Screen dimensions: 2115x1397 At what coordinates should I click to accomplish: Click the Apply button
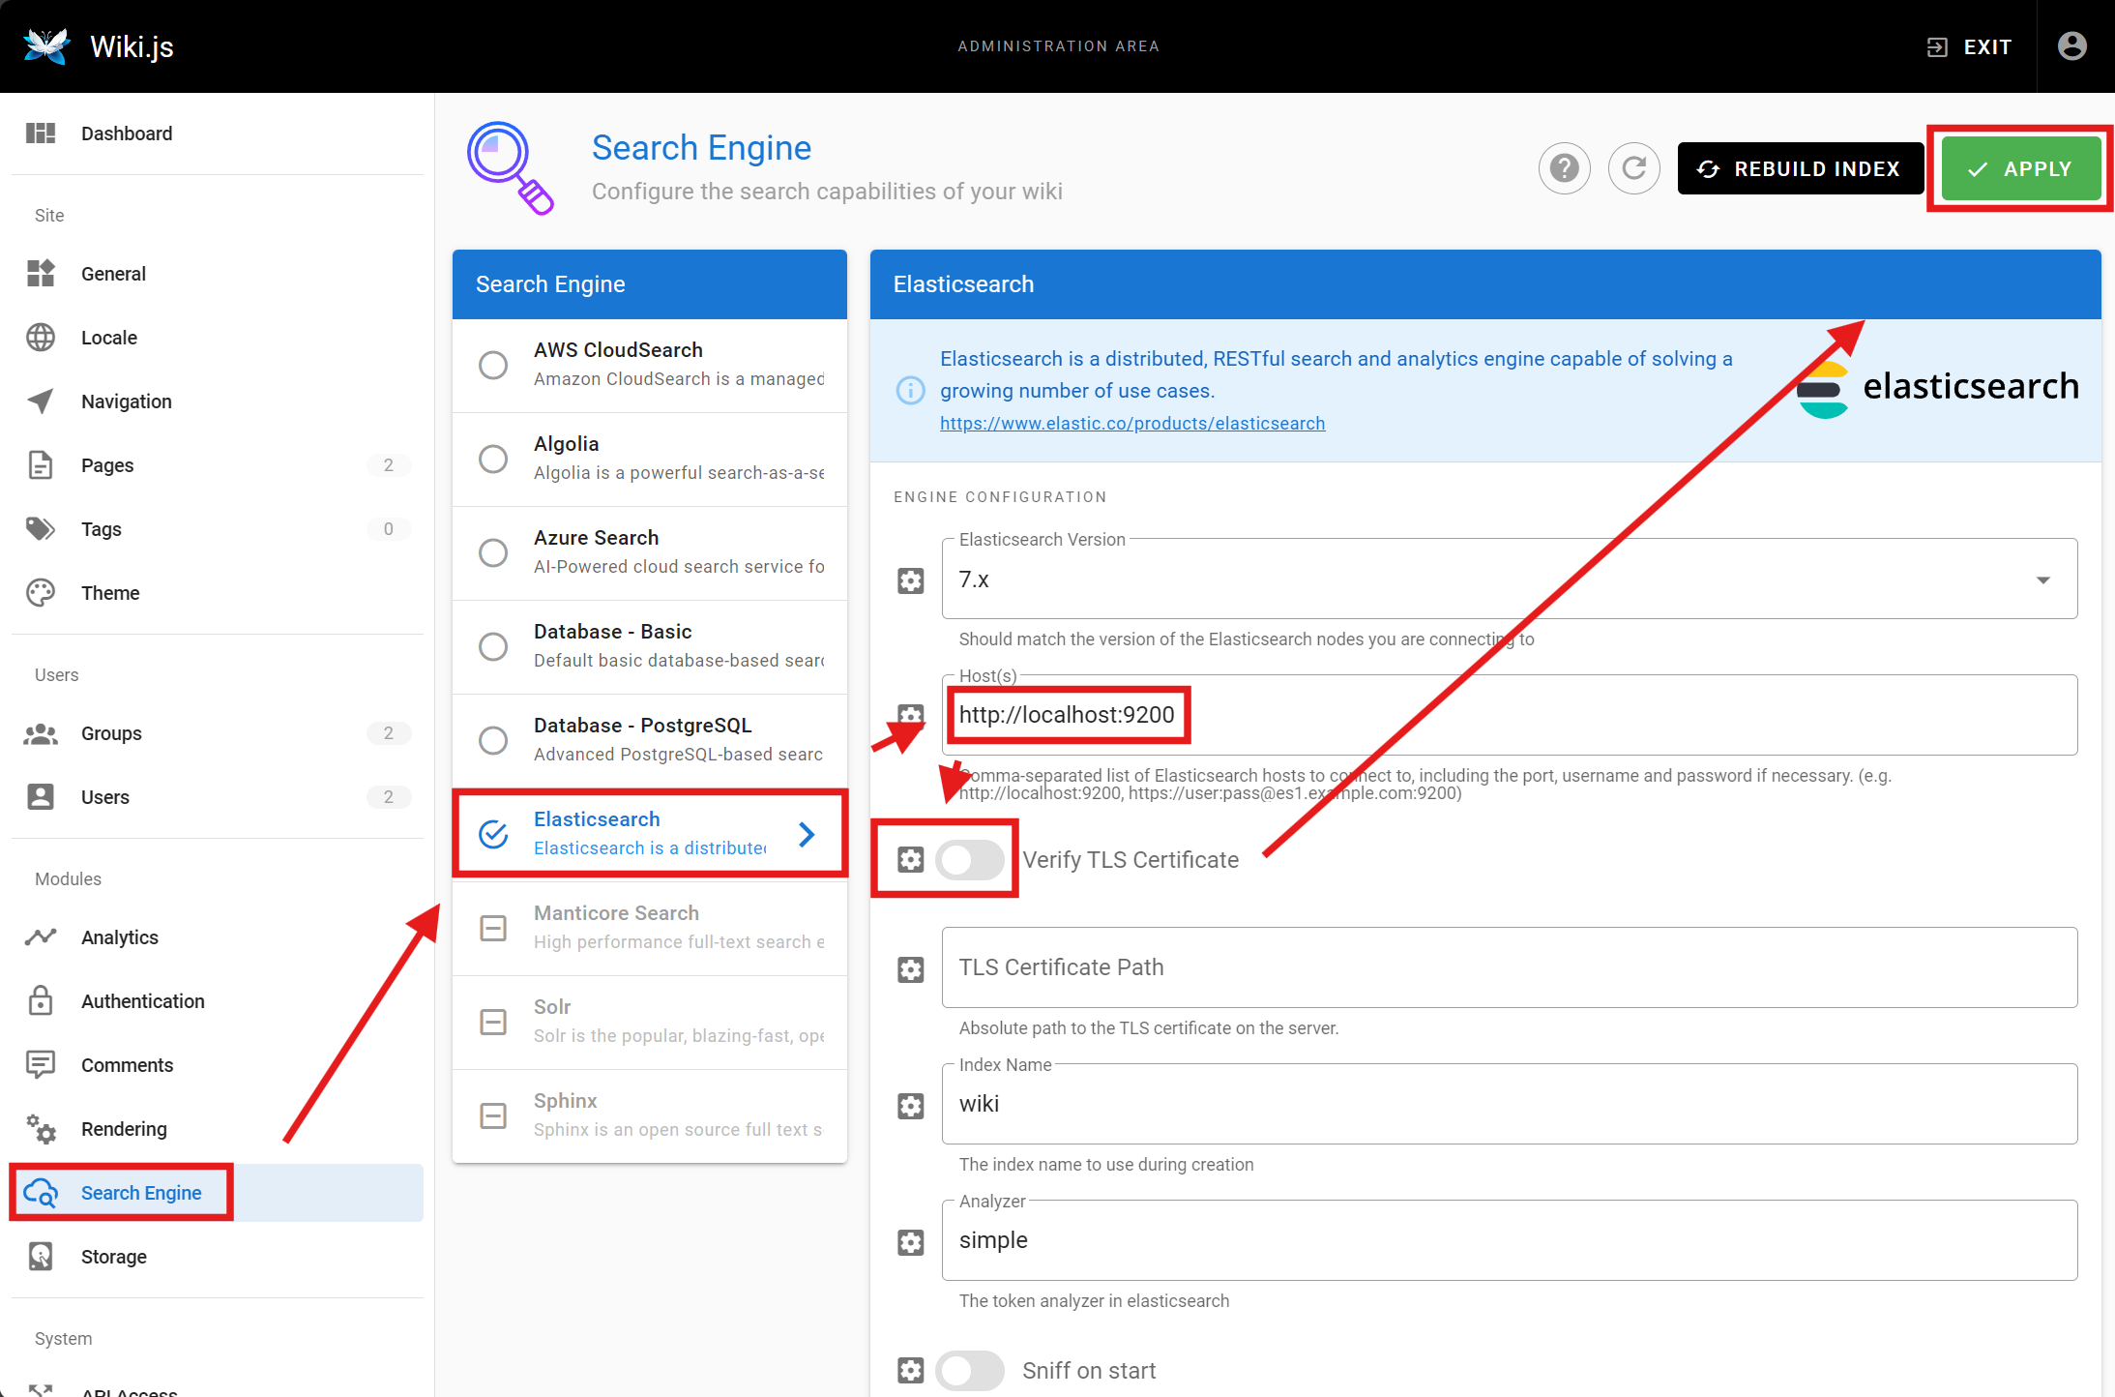pyautogui.click(x=2020, y=168)
